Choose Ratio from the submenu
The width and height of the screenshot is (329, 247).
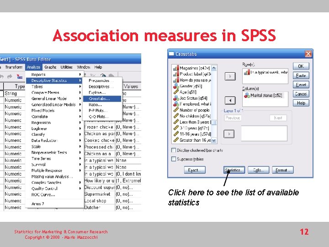pyautogui.click(x=102, y=105)
